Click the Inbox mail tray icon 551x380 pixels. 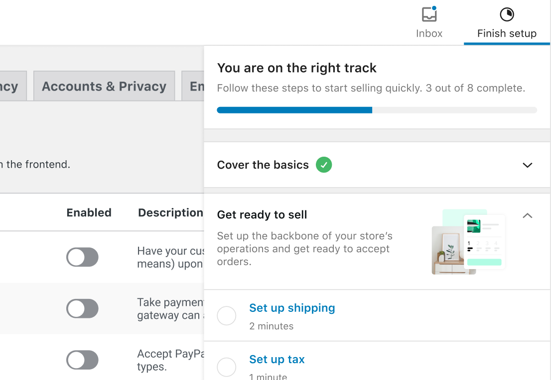[429, 15]
